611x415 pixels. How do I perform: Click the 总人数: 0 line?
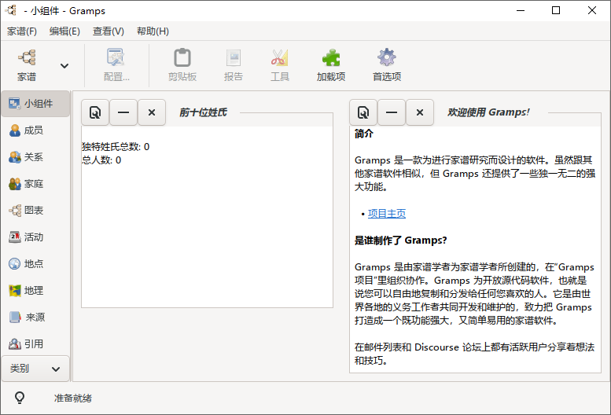point(101,160)
